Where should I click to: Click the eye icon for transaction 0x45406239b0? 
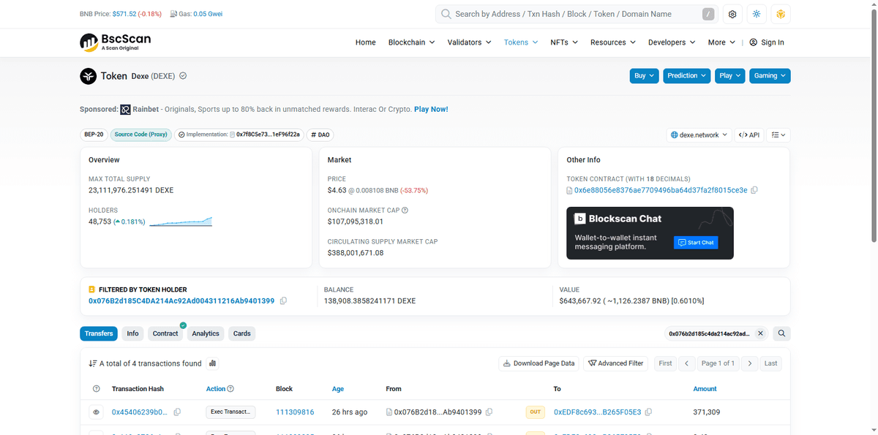(x=96, y=412)
